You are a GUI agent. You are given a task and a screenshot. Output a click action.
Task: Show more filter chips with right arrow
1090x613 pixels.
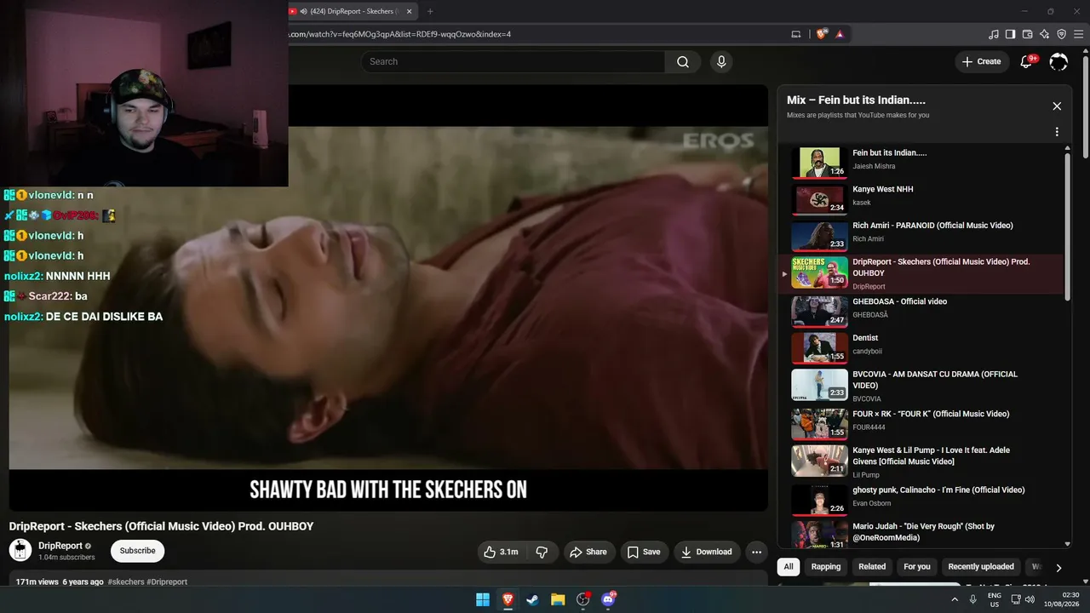pos(1058,567)
